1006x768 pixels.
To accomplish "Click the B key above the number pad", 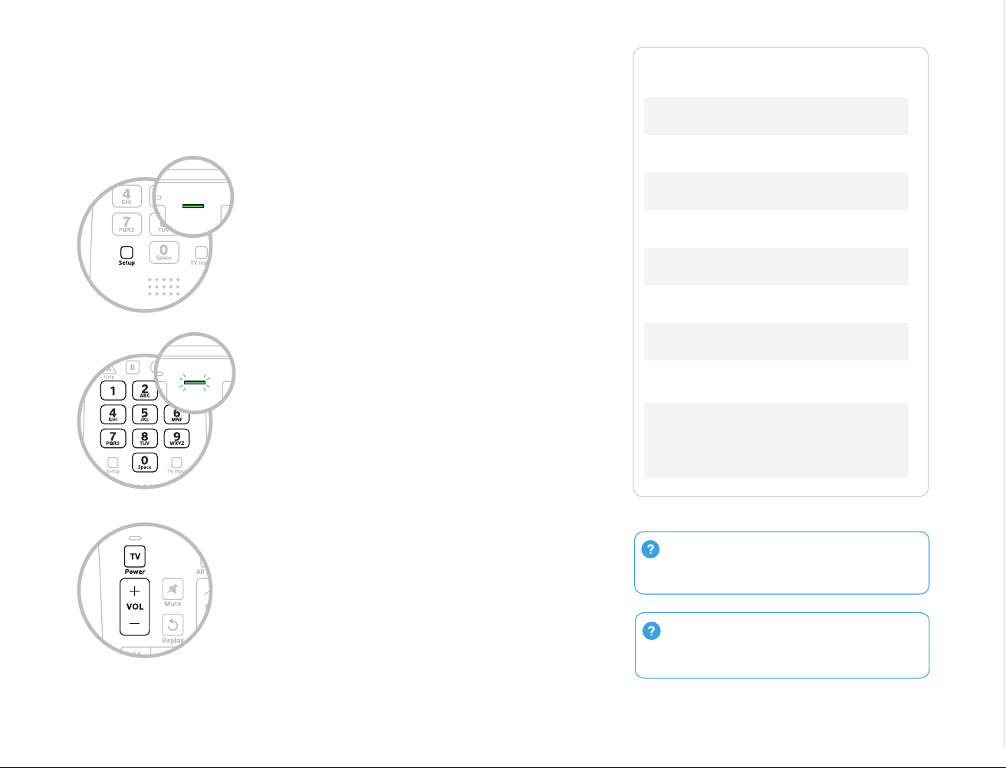I will 132,368.
